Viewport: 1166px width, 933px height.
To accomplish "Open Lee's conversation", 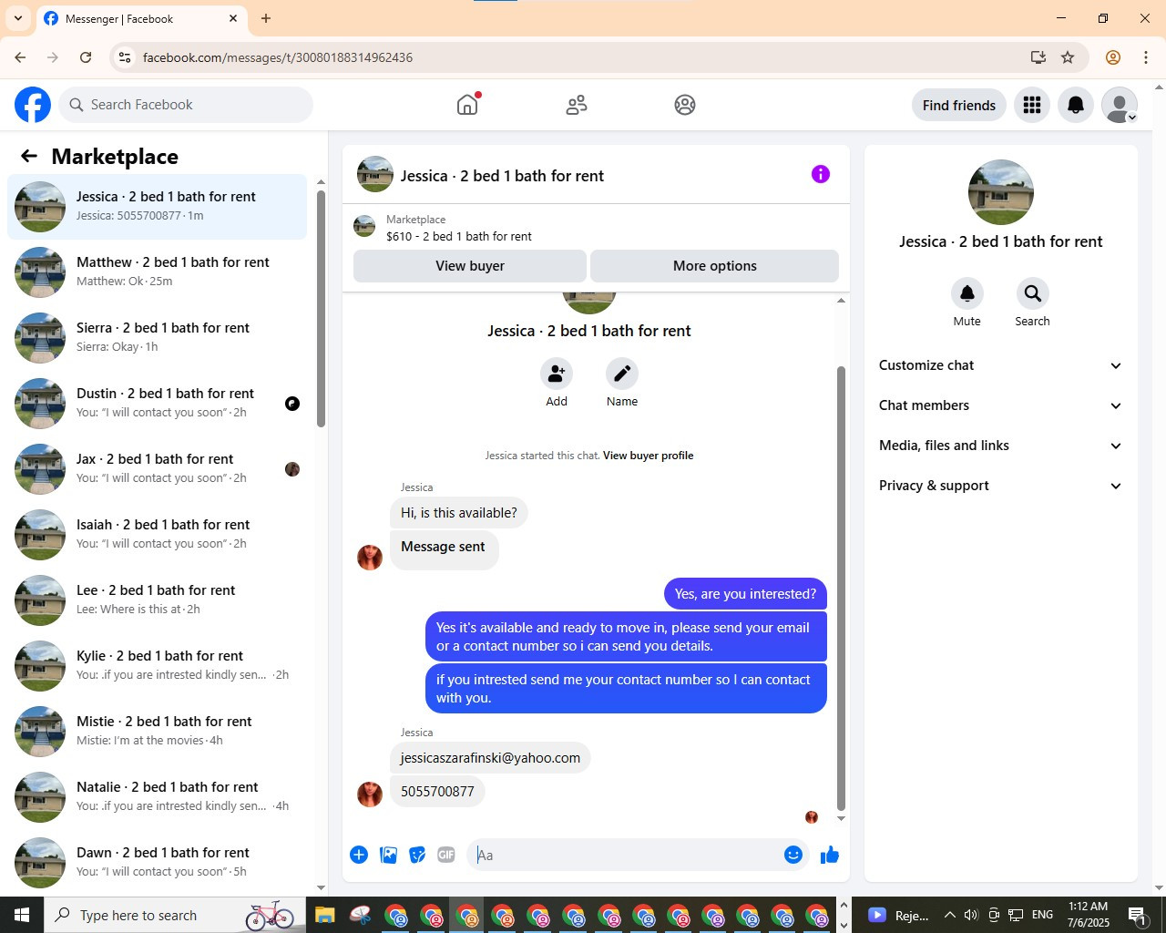I will 158,600.
